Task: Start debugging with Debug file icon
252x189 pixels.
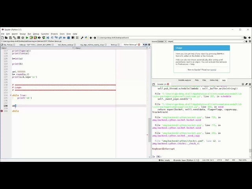Action: tap(48, 38)
